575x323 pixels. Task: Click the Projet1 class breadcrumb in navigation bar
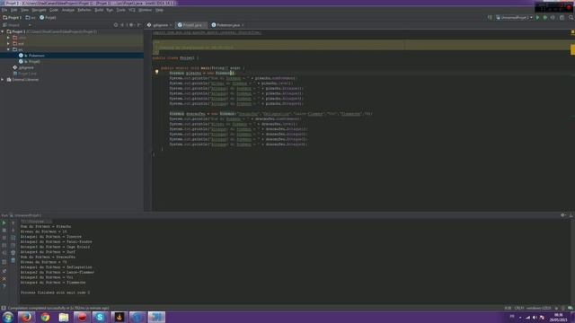tap(48, 18)
